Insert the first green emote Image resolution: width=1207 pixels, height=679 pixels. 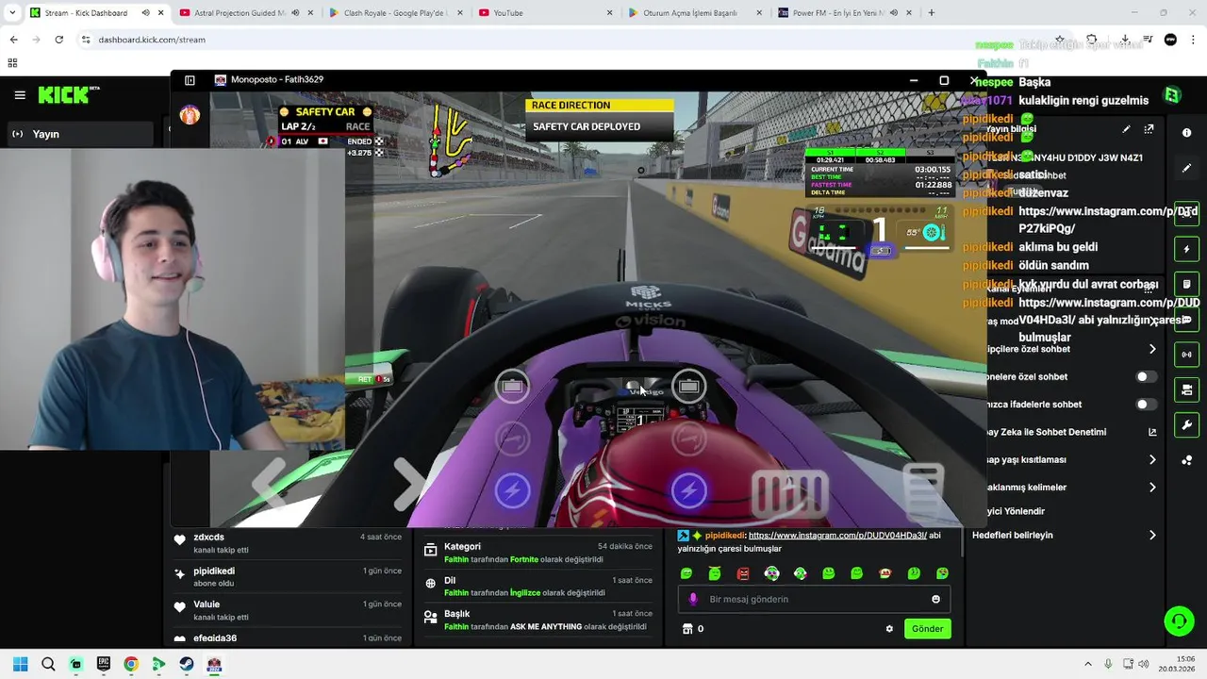686,573
